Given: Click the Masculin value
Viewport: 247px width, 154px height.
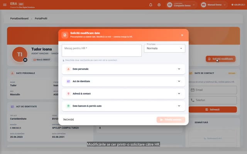Looking at the screenshot, I should (x=15, y=94).
